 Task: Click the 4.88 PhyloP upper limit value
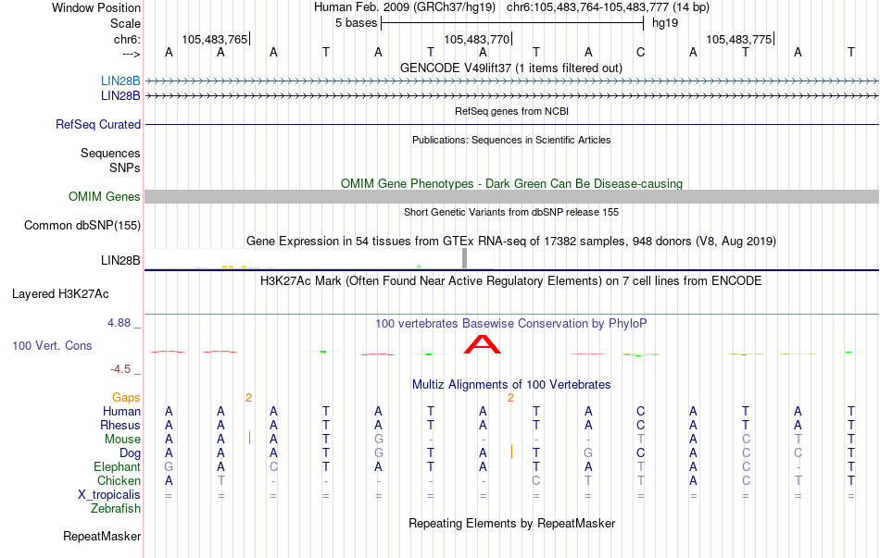click(x=119, y=323)
